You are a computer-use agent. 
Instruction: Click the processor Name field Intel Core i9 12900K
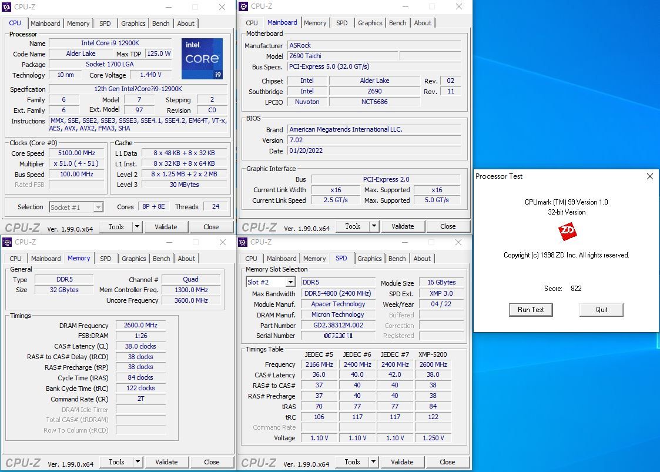pos(110,43)
